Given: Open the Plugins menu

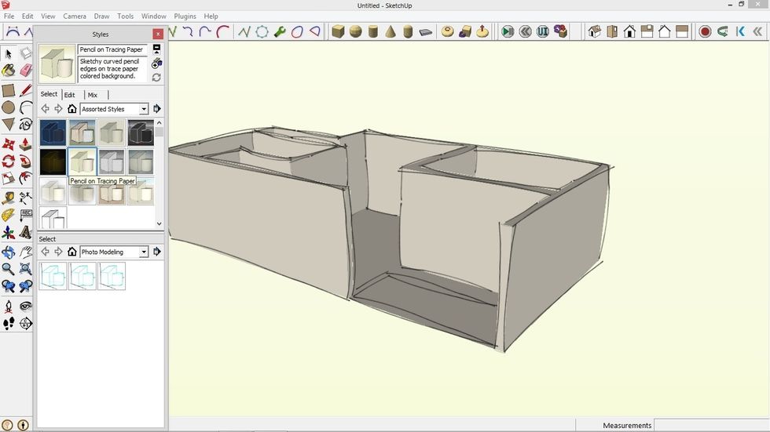Looking at the screenshot, I should pos(185,16).
